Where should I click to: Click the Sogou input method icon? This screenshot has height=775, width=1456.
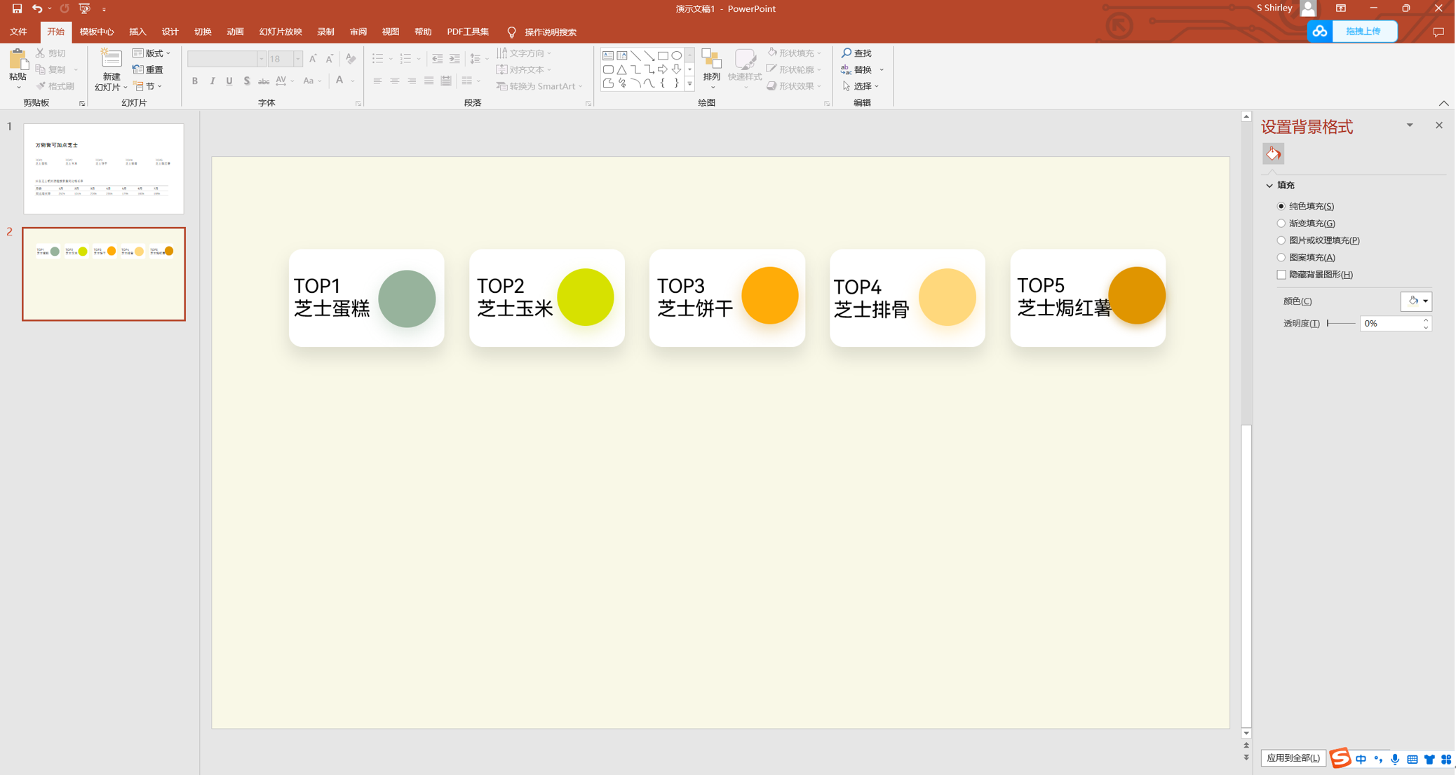click(x=1340, y=758)
